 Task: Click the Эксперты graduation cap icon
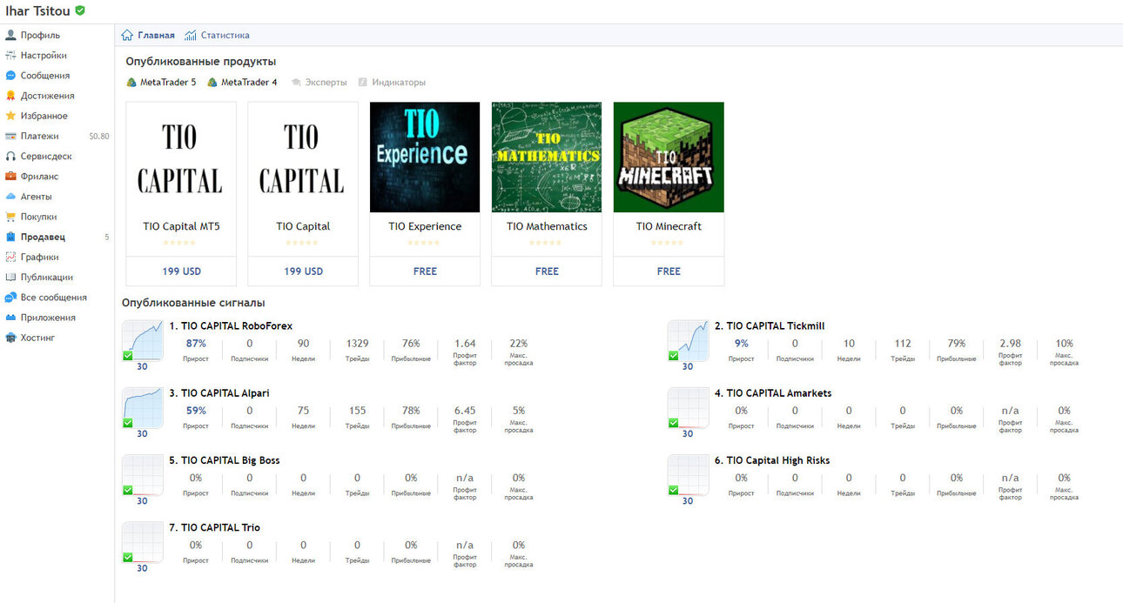[296, 83]
